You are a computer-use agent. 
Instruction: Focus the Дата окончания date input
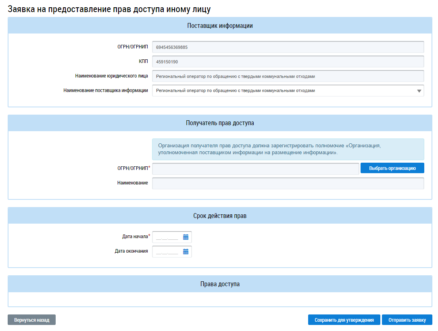pyautogui.click(x=167, y=252)
